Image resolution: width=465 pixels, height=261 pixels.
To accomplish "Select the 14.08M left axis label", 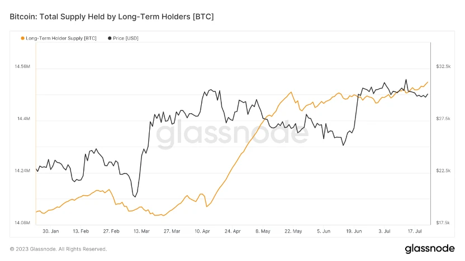I will point(22,223).
